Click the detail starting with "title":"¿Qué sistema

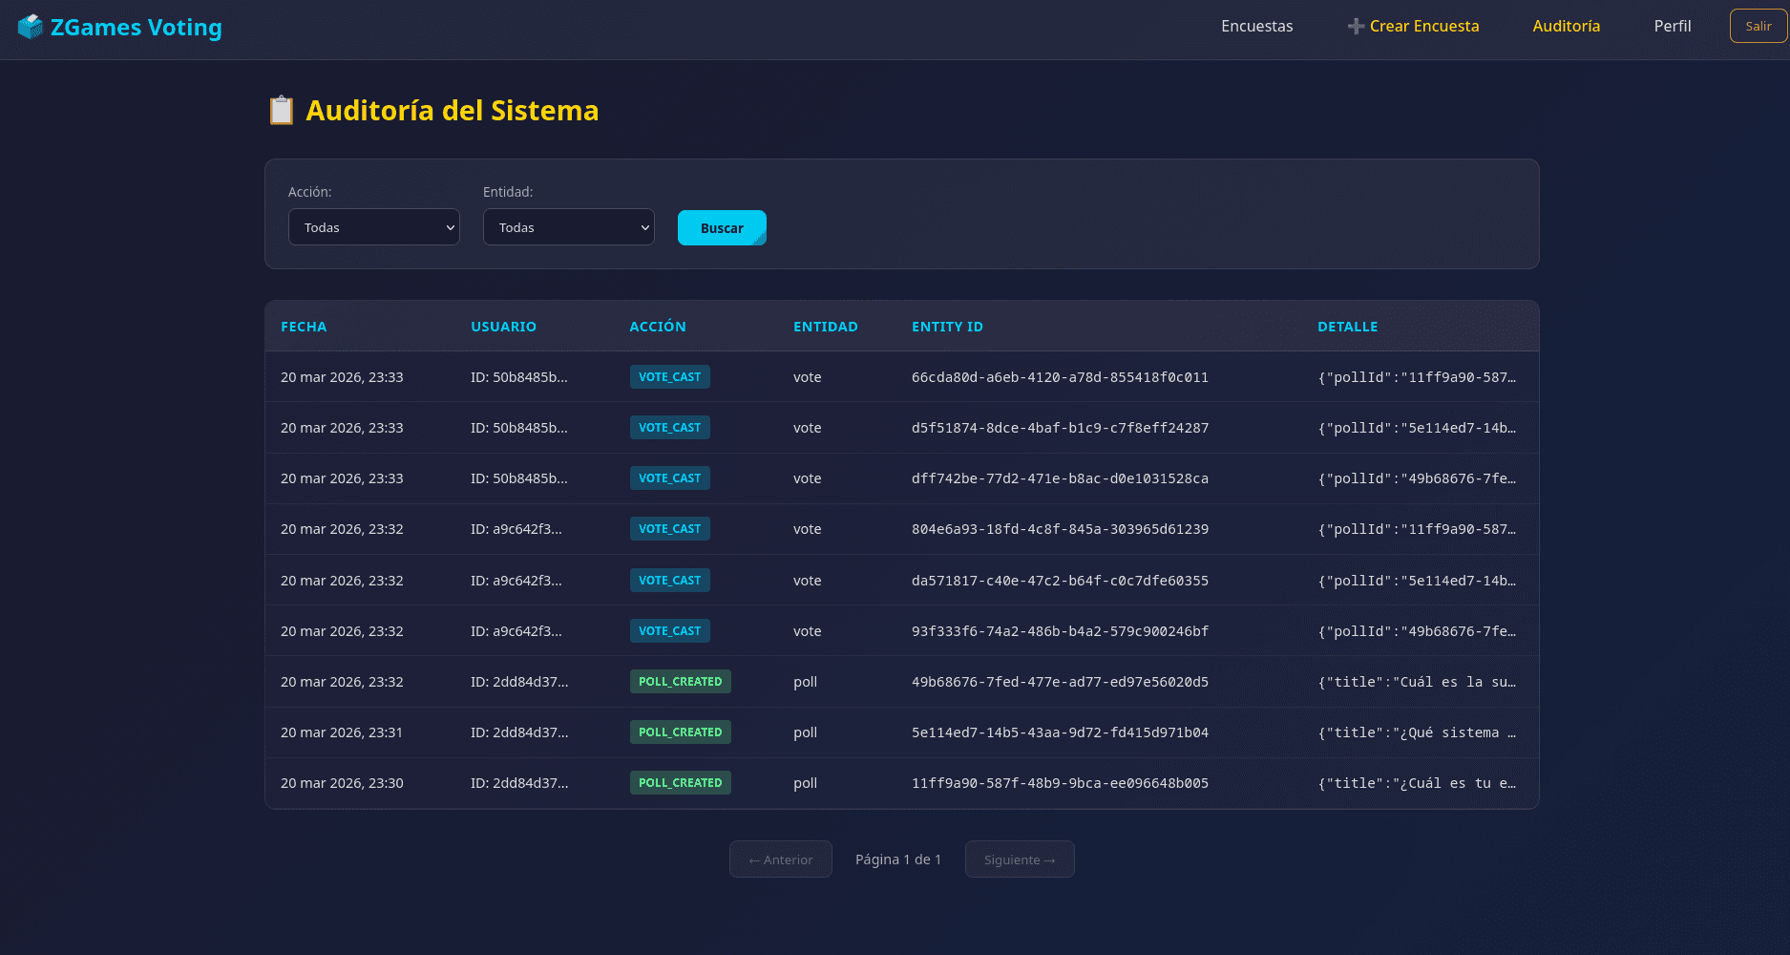coord(1417,732)
